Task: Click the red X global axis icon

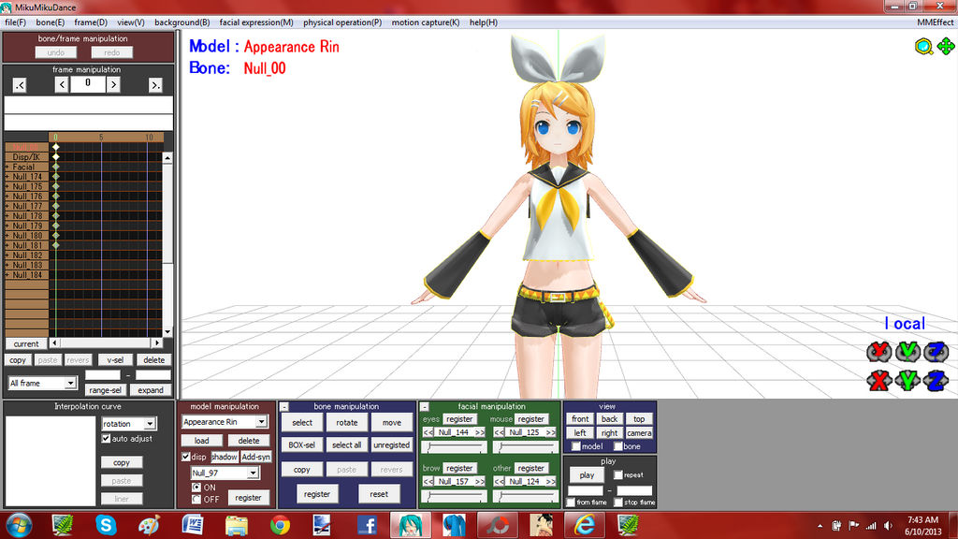Action: click(x=878, y=380)
